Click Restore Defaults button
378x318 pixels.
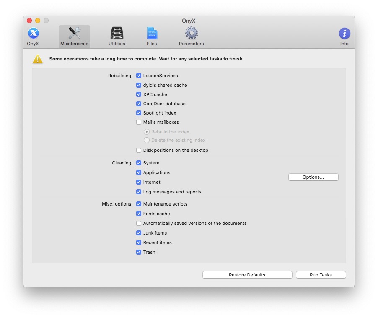247,275
